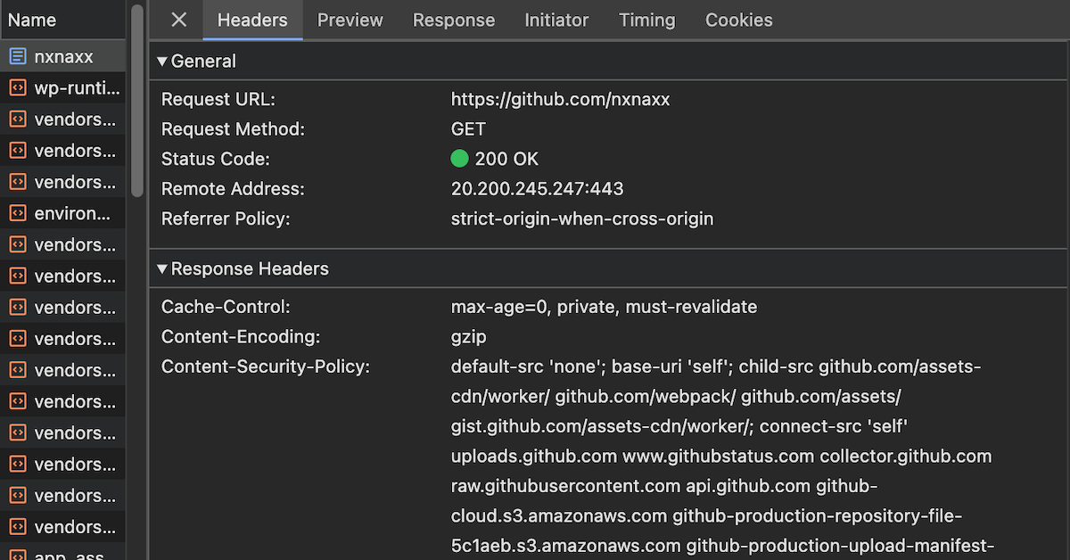Switch to the Preview tab
Image resolution: width=1070 pixels, height=560 pixels.
point(350,20)
